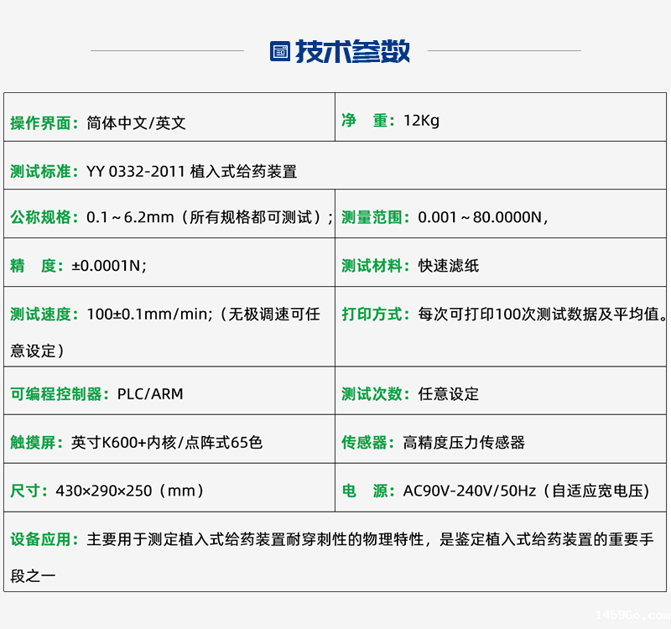Image resolution: width=671 pixels, height=629 pixels.
Task: Select the 操作界面 label
Action: point(45,123)
